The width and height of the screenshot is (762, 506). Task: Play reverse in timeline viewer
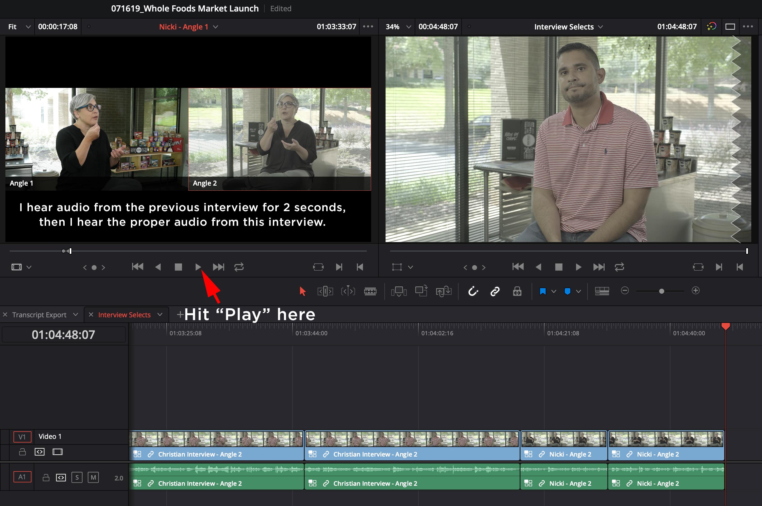coord(539,267)
